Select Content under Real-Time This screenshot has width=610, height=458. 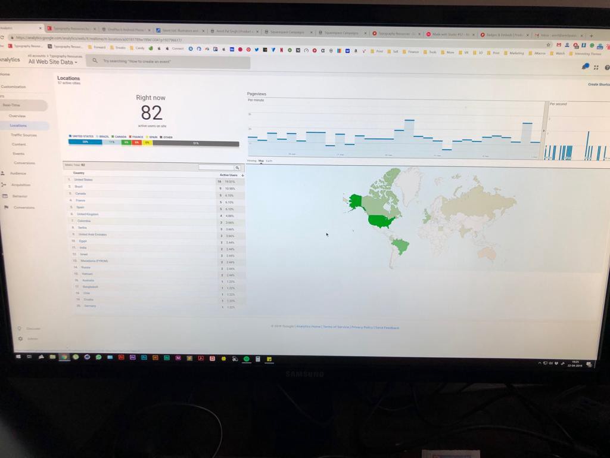(x=18, y=144)
